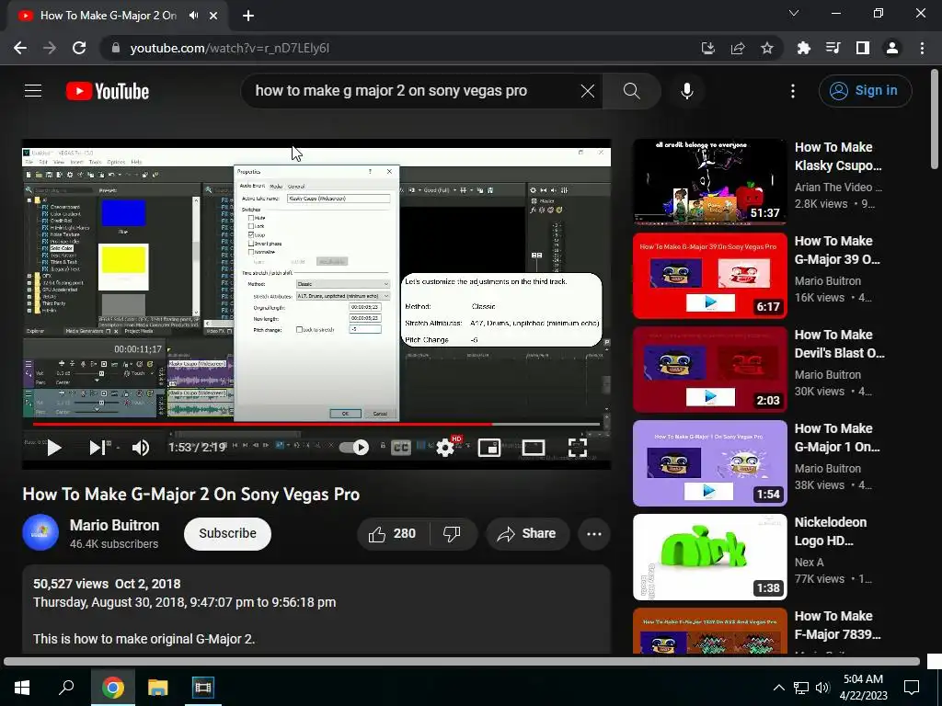Open tab search chevron dropdown
The height and width of the screenshot is (706, 942).
(794, 13)
